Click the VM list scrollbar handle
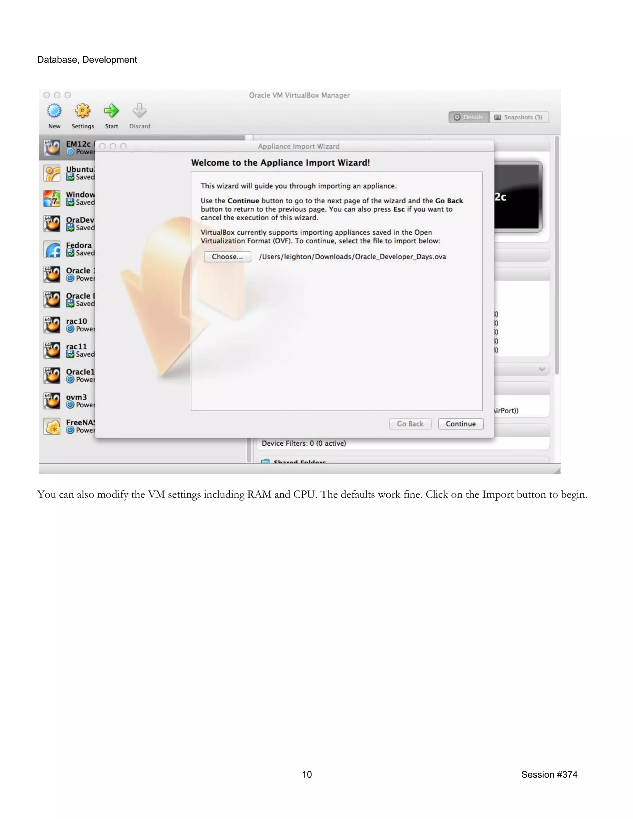The height and width of the screenshot is (819, 633). 249,450
